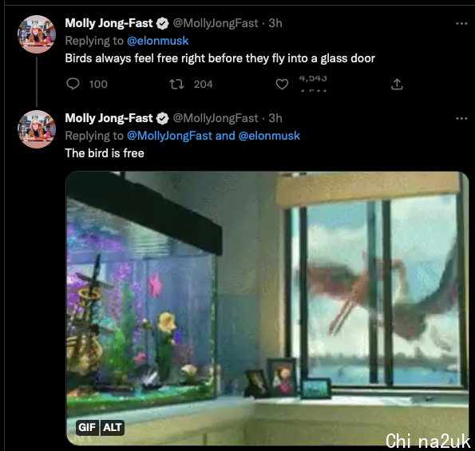Open the 3h timestamp of first tweet

275,23
